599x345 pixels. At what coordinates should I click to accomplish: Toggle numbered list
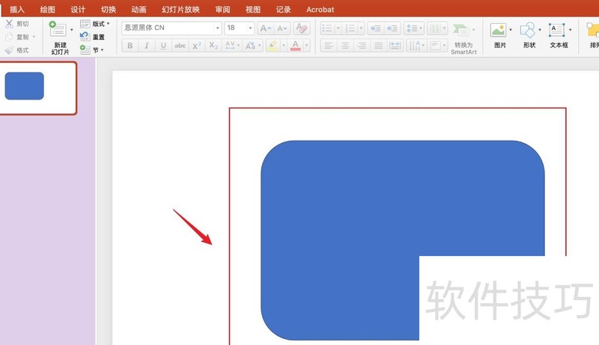pyautogui.click(x=350, y=28)
